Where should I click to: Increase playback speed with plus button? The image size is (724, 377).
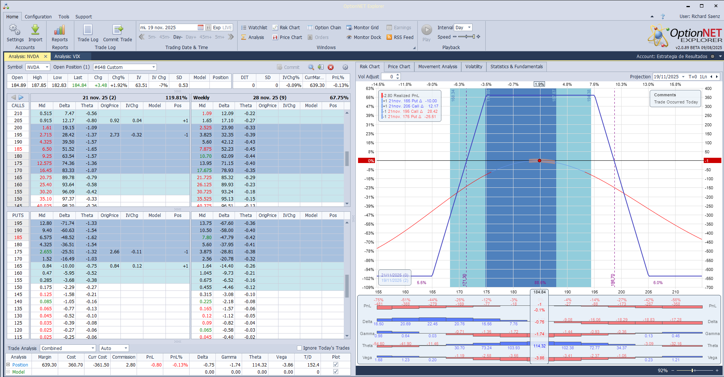(x=479, y=37)
